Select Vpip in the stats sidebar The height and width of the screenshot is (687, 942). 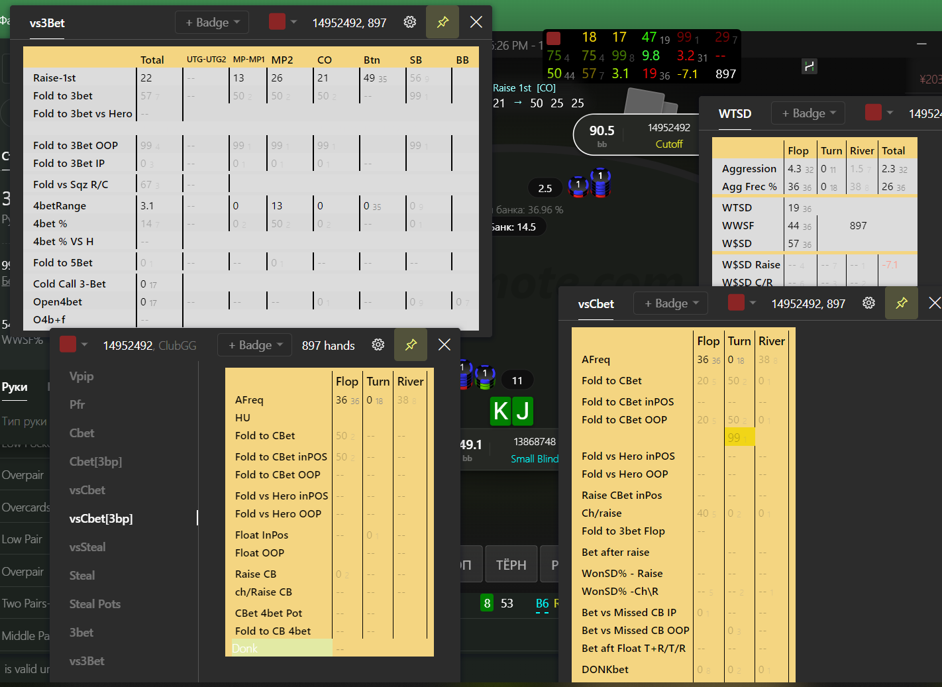[81, 376]
